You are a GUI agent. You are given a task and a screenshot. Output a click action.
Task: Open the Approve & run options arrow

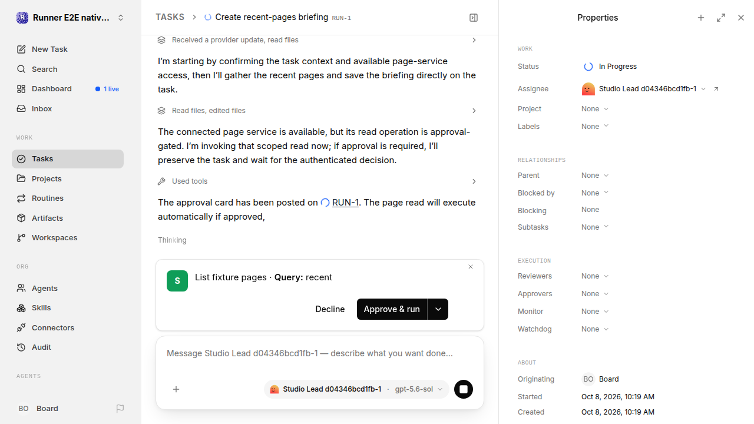click(x=438, y=309)
